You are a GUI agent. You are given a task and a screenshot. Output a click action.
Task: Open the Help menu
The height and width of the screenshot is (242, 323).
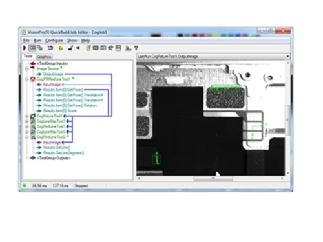(x=85, y=41)
